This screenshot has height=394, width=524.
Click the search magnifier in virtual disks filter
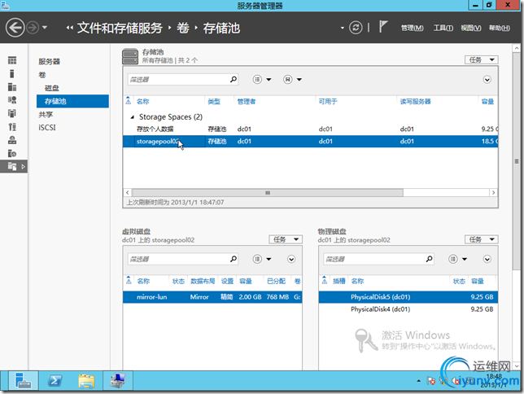tap(234, 259)
